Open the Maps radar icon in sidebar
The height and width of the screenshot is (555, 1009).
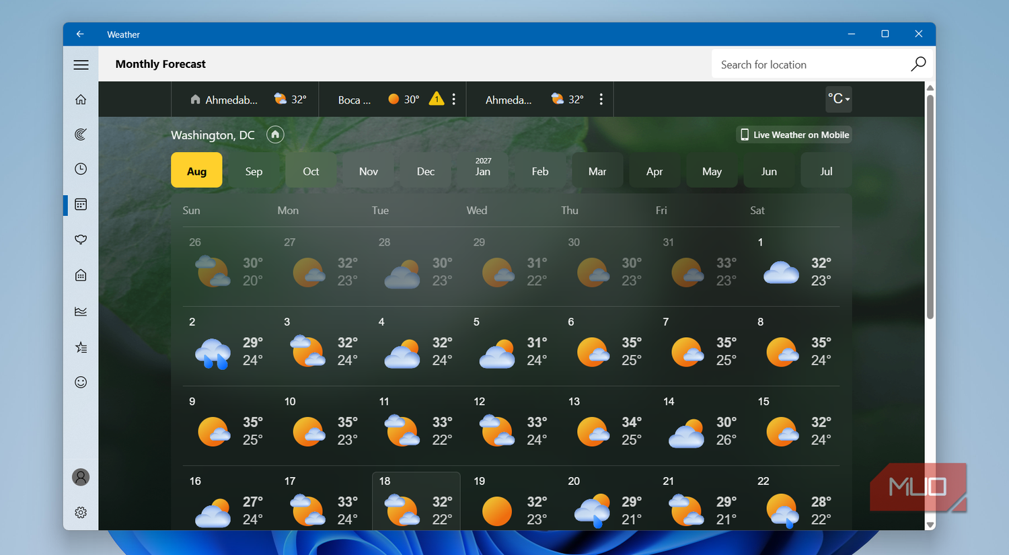coord(81,135)
